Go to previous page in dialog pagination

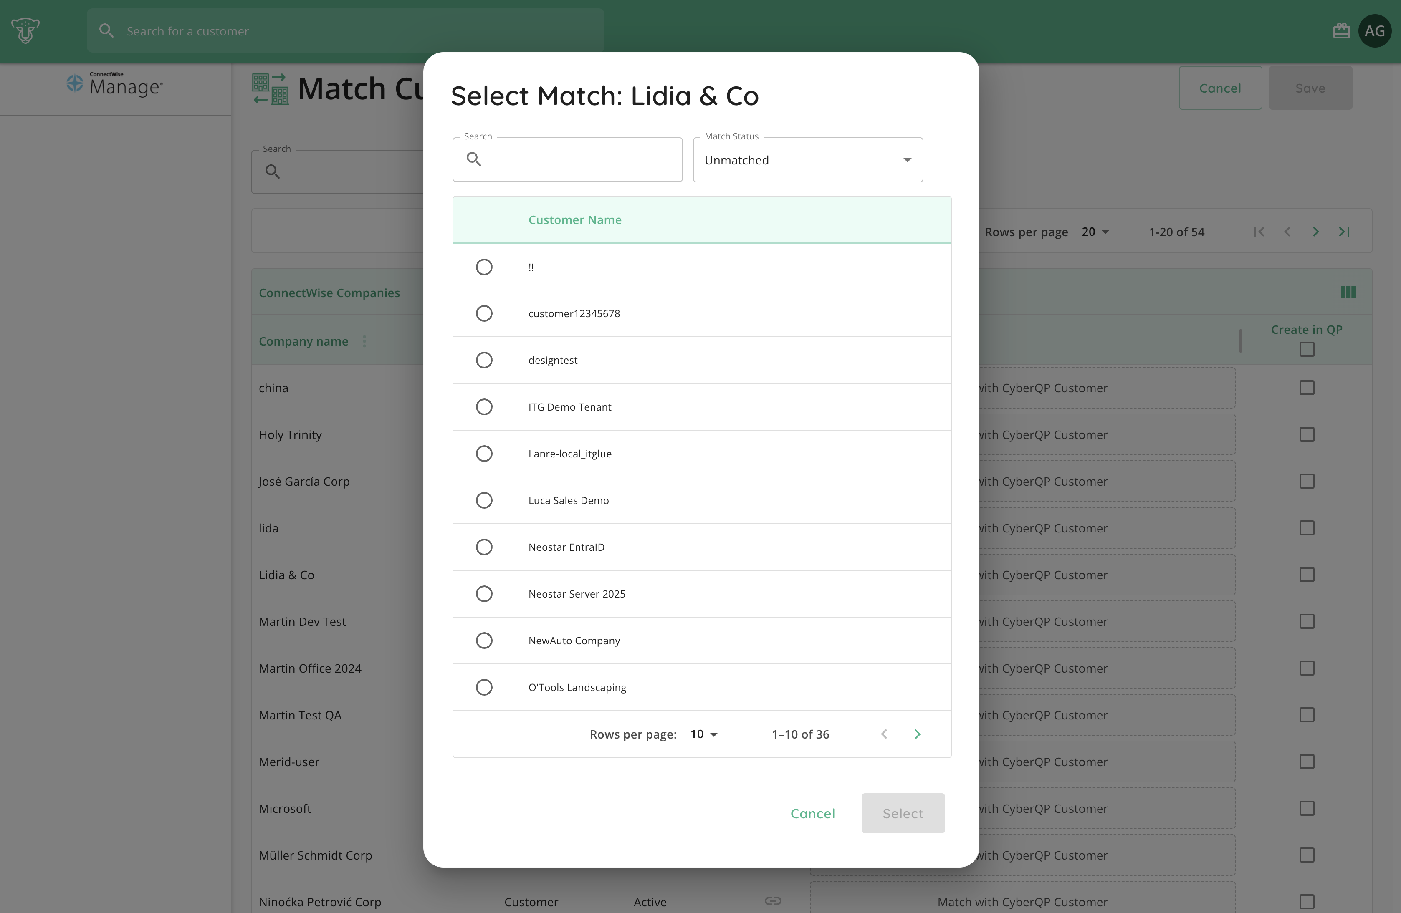(884, 734)
